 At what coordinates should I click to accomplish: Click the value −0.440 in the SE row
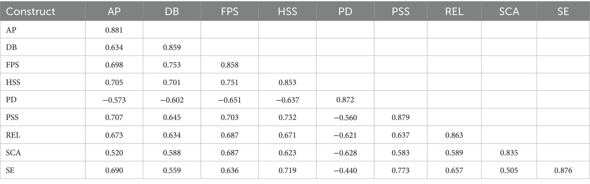coord(345,170)
